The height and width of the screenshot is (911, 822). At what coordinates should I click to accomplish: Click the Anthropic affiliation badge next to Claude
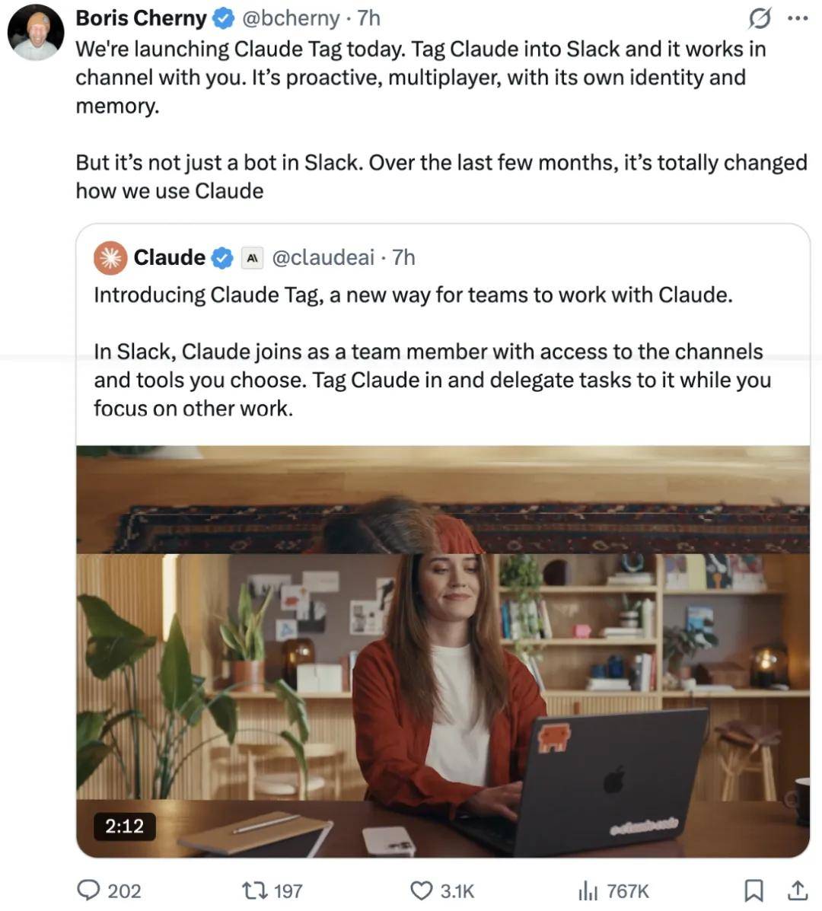(x=252, y=258)
